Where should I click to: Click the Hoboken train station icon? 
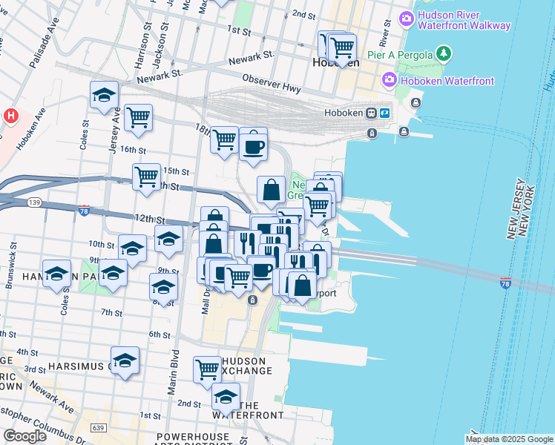click(371, 113)
